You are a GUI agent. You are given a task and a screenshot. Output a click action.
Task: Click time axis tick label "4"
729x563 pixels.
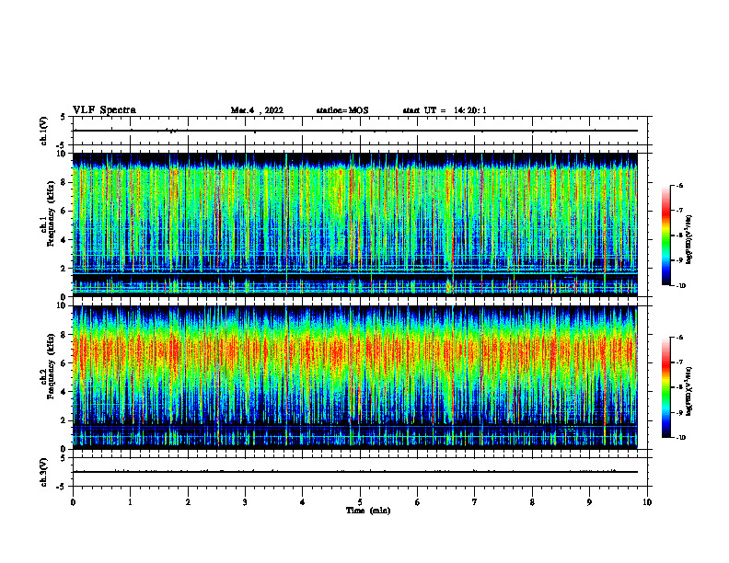(x=303, y=502)
